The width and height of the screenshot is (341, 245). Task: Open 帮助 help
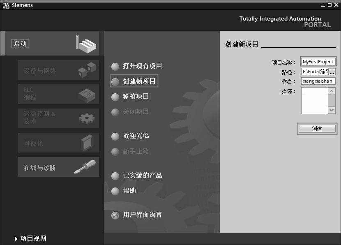[129, 191]
